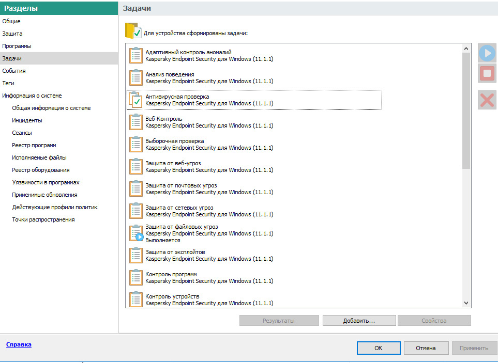Click the task list scroll up arrow

pyautogui.click(x=466, y=49)
